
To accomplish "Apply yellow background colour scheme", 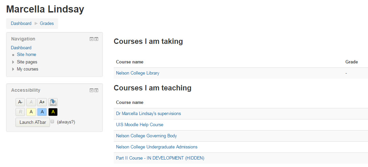I will 31,112.
